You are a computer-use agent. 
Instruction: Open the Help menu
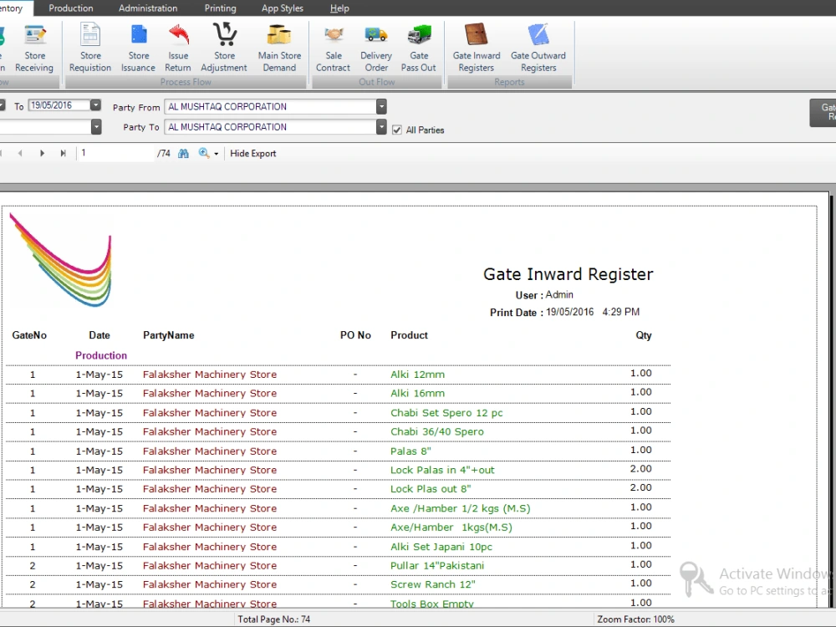339,8
